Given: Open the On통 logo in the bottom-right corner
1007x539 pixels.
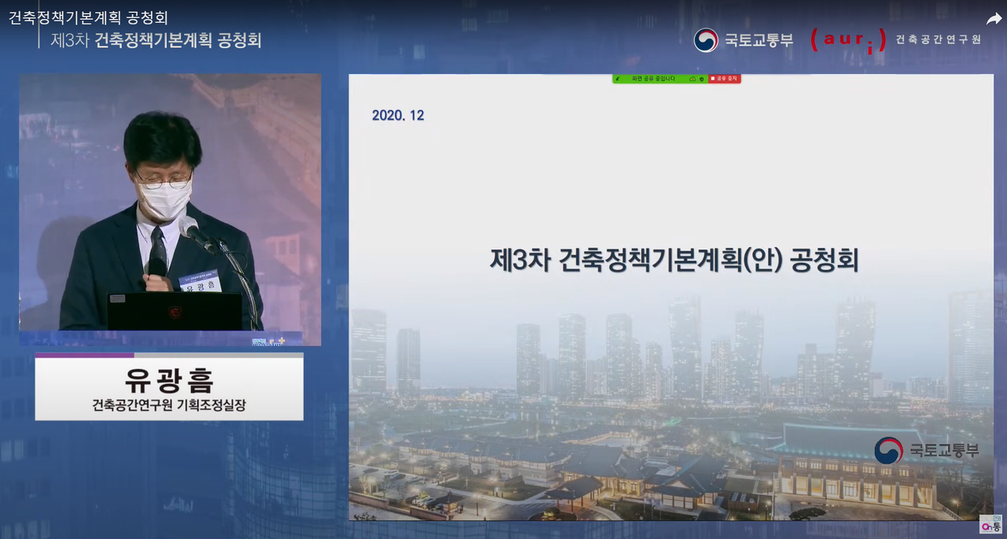Looking at the screenshot, I should click(x=985, y=526).
